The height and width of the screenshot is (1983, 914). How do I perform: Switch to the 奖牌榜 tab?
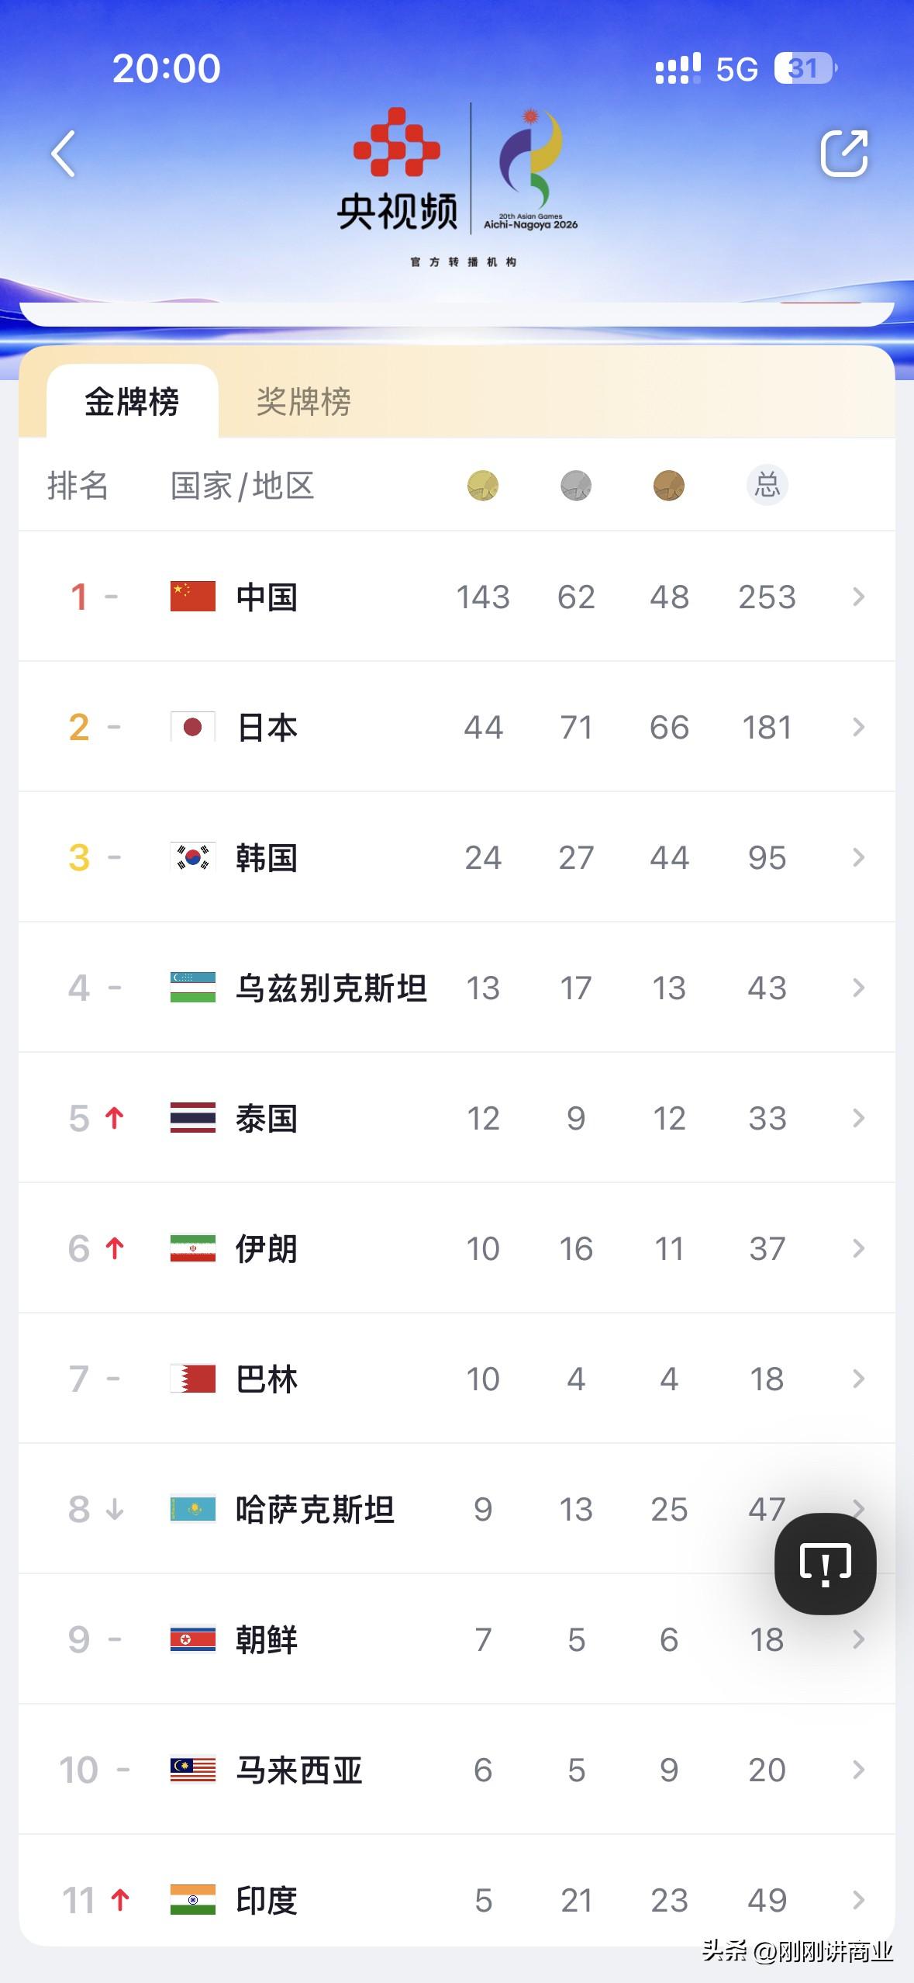click(x=304, y=401)
